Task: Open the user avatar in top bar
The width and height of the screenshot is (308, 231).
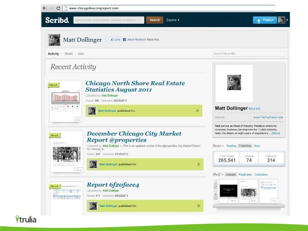Action: (x=281, y=20)
